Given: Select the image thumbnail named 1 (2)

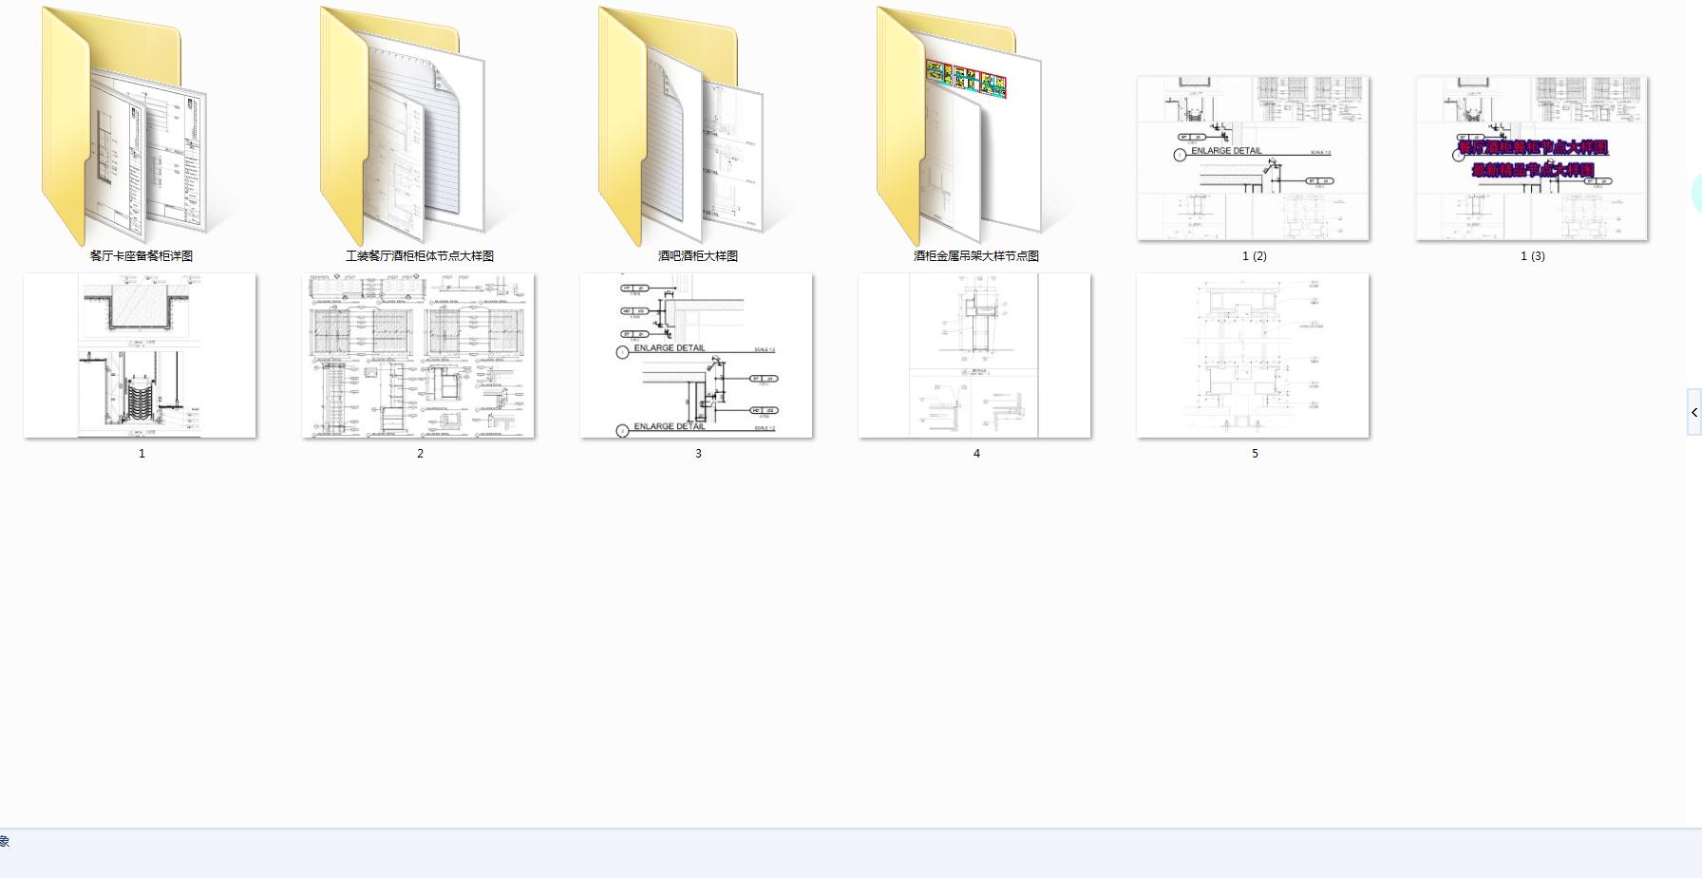Looking at the screenshot, I should [x=1254, y=159].
